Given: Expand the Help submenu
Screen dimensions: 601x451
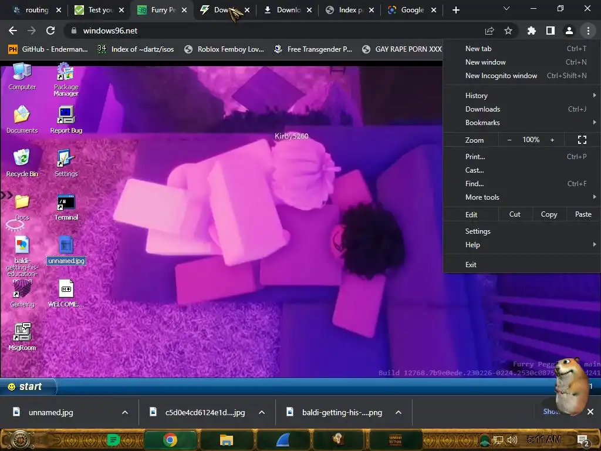Looking at the screenshot, I should (x=522, y=245).
